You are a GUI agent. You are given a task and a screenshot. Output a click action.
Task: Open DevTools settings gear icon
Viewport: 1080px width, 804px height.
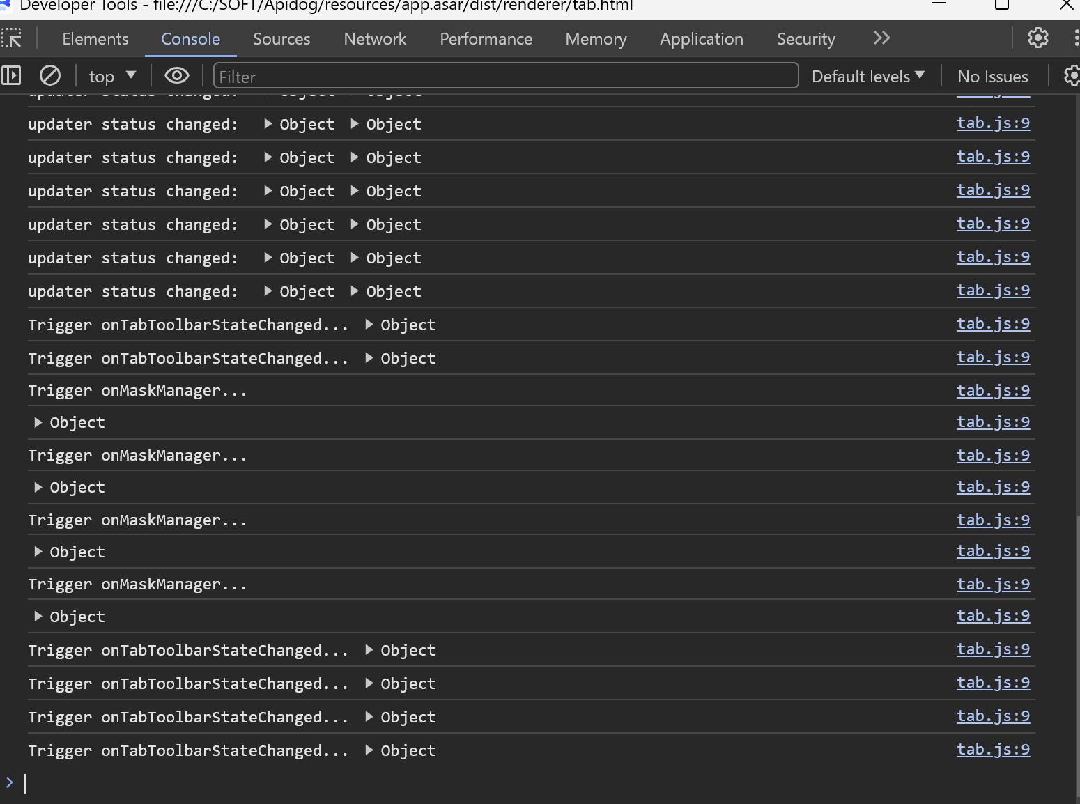click(x=1037, y=38)
